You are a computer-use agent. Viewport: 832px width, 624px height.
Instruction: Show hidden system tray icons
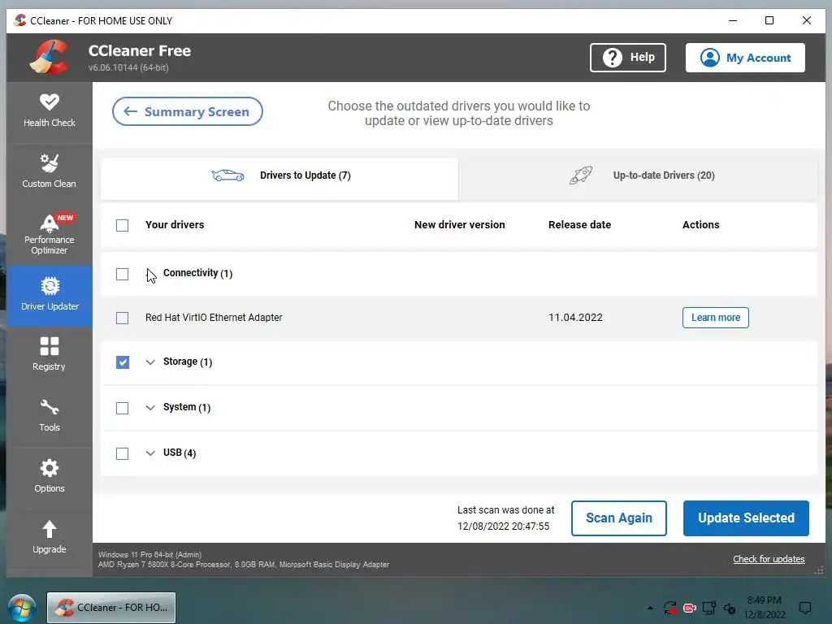pyautogui.click(x=650, y=608)
